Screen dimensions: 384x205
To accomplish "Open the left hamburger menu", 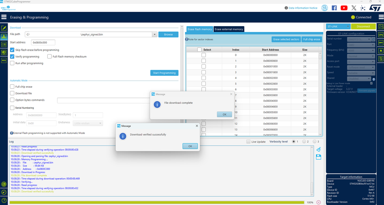I will (x=4, y=17).
